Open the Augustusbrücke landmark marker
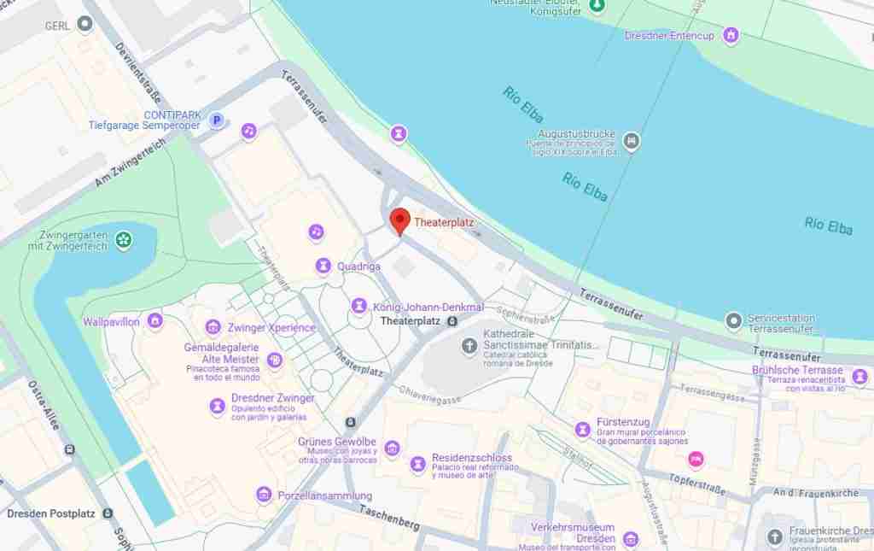Screen dimensions: 874x551 tap(631, 141)
